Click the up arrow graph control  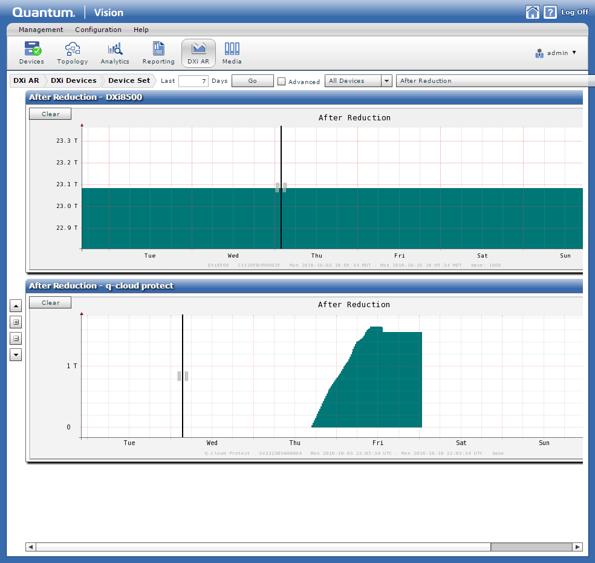(x=16, y=306)
